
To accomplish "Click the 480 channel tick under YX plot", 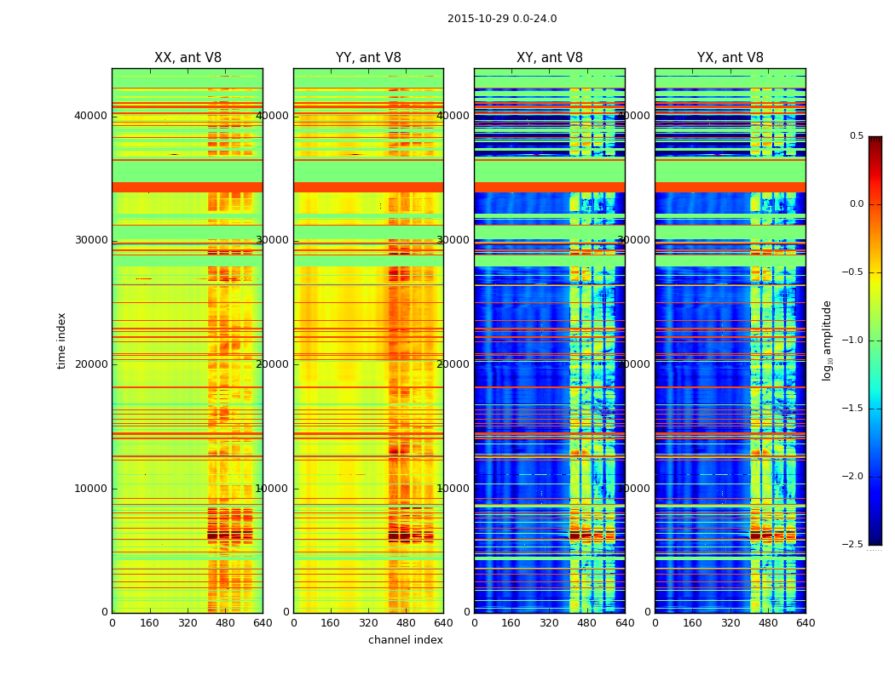I will (x=768, y=623).
